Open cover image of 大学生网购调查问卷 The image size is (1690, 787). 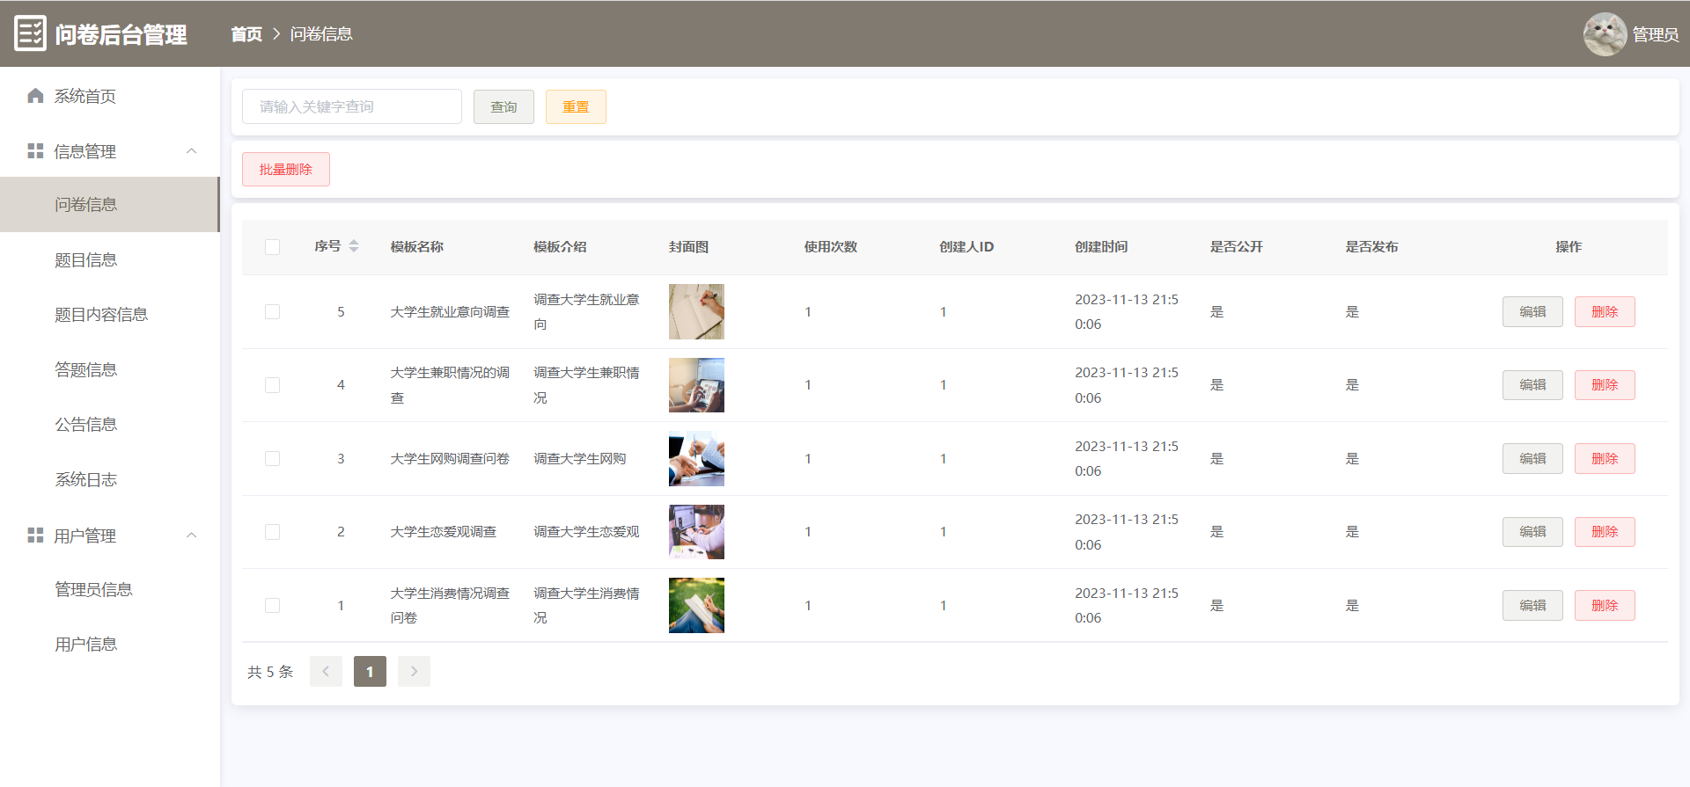(x=696, y=459)
